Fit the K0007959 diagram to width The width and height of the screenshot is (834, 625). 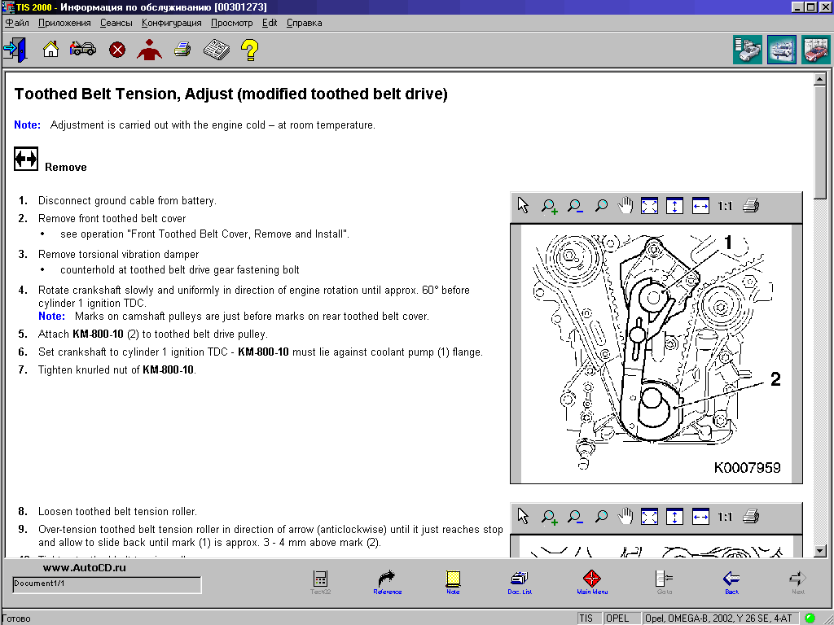click(700, 206)
